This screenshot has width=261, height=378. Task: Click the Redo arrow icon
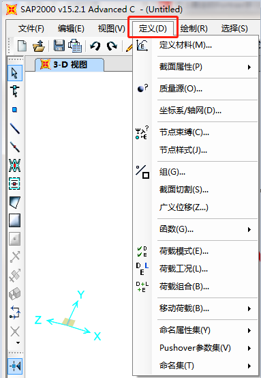112,46
